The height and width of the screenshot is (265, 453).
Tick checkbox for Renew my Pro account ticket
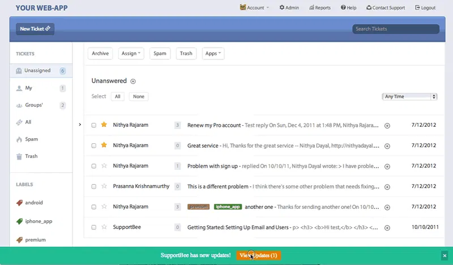[x=93, y=125]
